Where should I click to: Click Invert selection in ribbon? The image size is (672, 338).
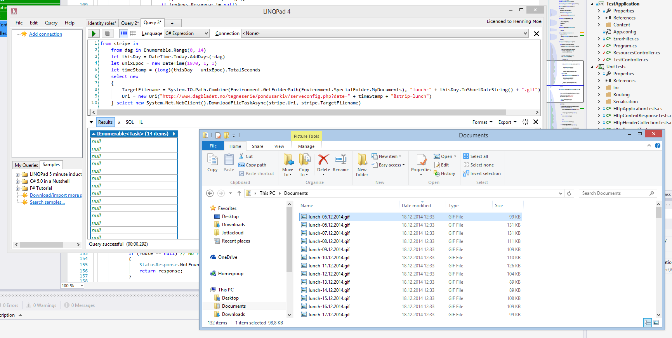coord(482,173)
